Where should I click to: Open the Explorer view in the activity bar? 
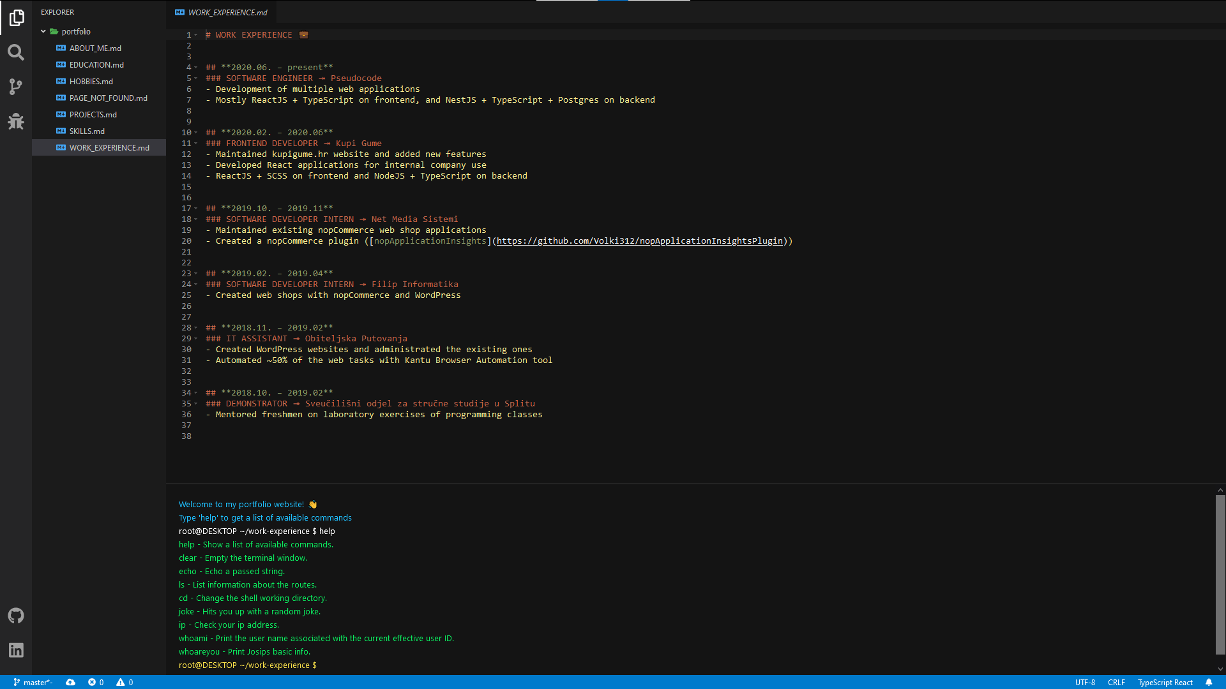15,19
